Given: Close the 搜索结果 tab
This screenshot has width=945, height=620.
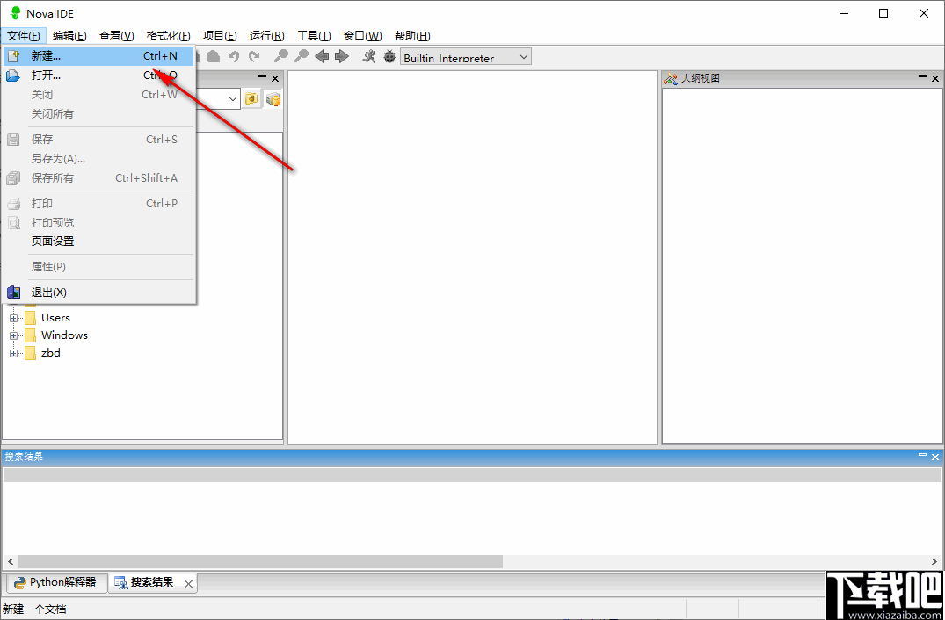Looking at the screenshot, I should [x=188, y=583].
